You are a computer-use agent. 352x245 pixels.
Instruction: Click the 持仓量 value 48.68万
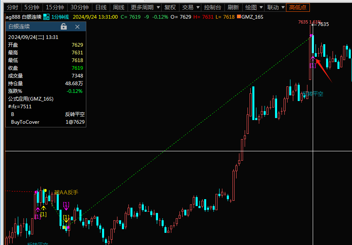pos(74,84)
